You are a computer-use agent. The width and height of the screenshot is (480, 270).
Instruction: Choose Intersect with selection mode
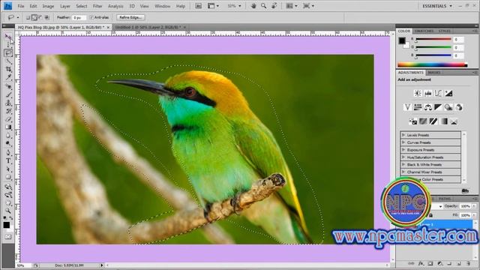pos(46,17)
